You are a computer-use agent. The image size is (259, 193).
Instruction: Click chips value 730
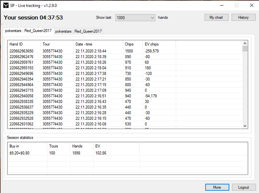128,74
